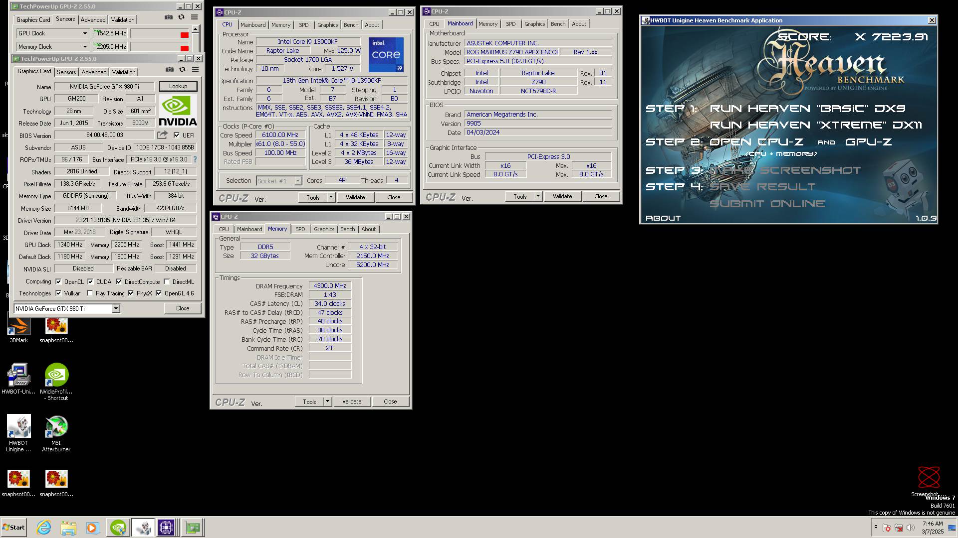Expand the Tools arrow in the CPU-Z Memory window
This screenshot has height=538, width=958.
tap(327, 402)
